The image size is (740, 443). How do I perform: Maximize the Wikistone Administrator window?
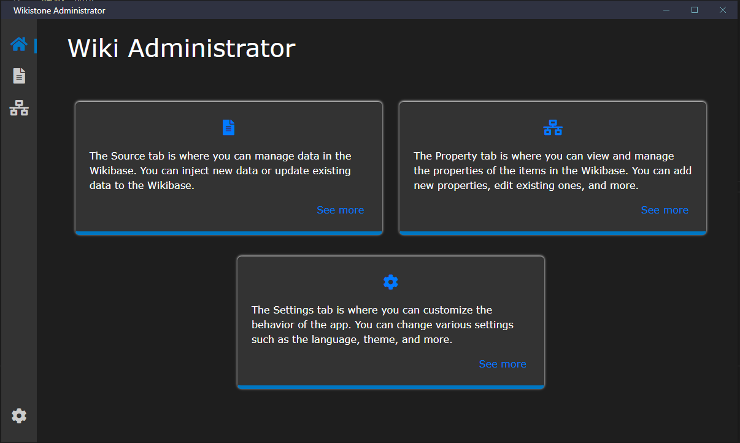point(695,10)
